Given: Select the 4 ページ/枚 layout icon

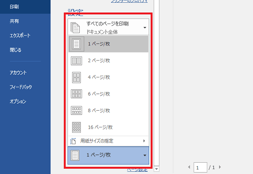Looking at the screenshot, I should 76,78.
